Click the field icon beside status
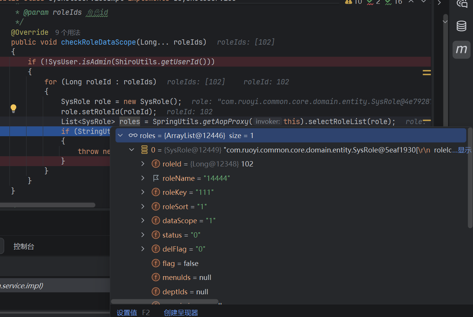 156,235
